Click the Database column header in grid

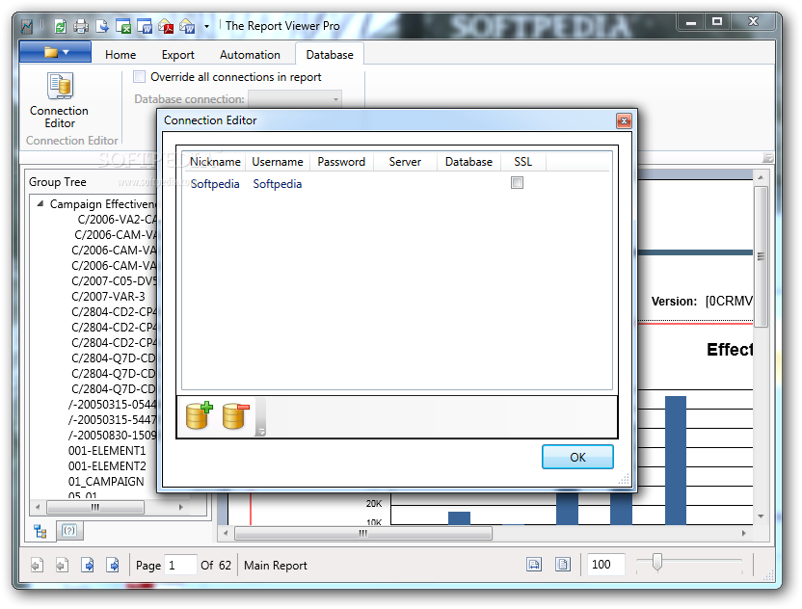468,162
